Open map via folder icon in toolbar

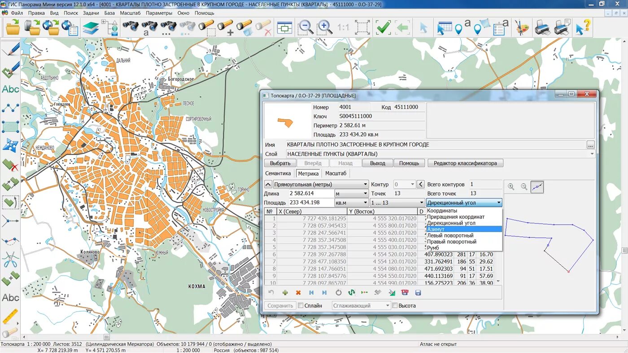click(13, 27)
